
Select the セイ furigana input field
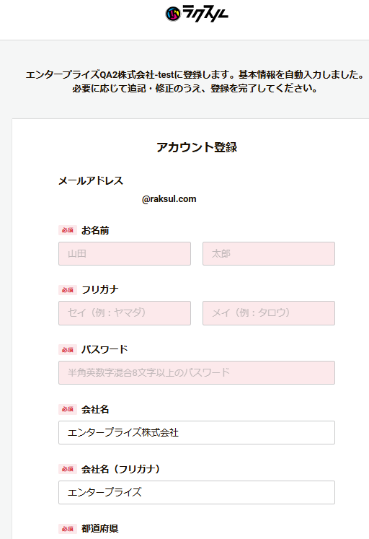click(125, 313)
